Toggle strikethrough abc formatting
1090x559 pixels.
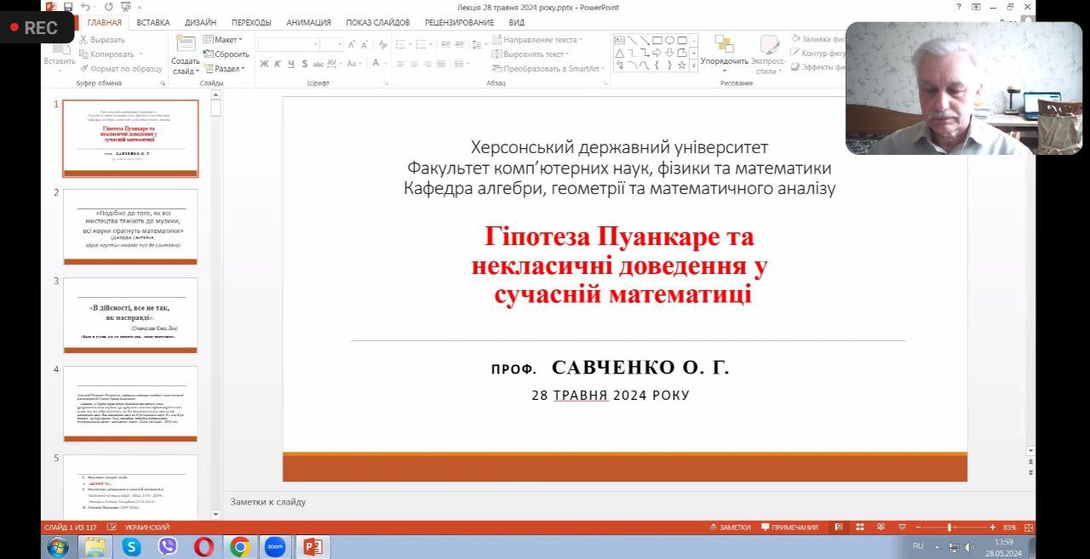tap(318, 64)
